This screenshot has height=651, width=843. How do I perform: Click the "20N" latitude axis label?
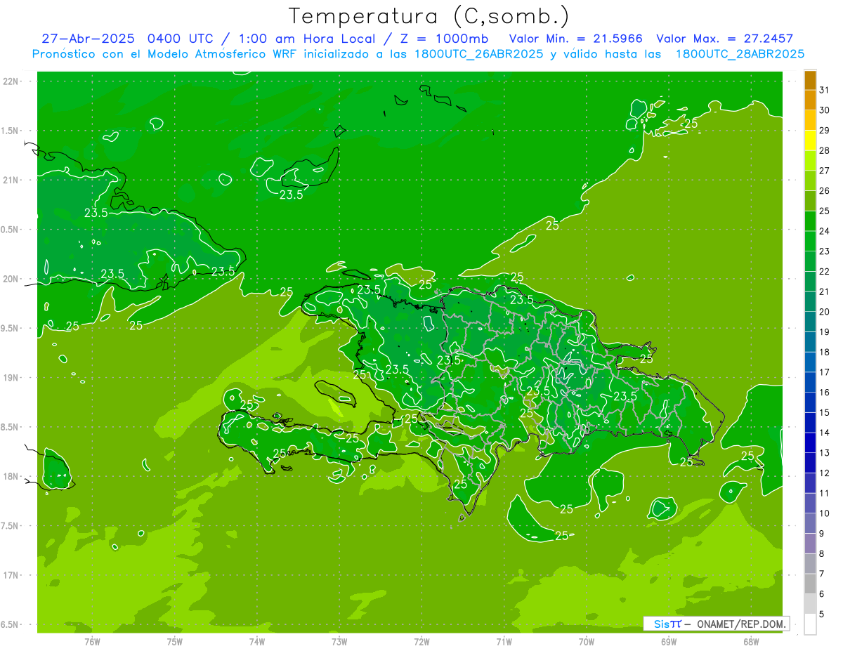[x=11, y=279]
